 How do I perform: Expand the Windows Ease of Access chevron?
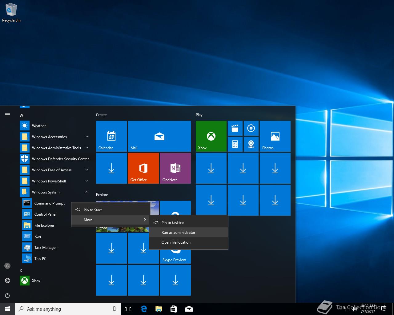point(87,170)
